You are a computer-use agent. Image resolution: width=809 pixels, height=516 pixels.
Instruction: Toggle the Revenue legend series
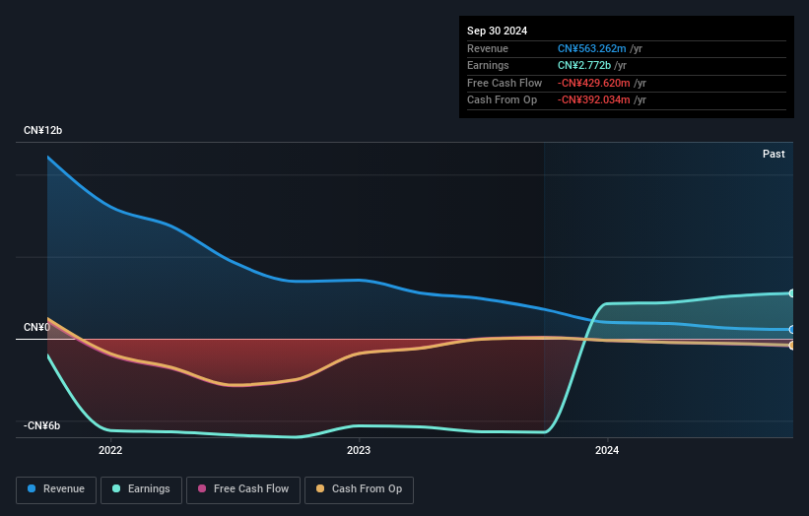[56, 489]
